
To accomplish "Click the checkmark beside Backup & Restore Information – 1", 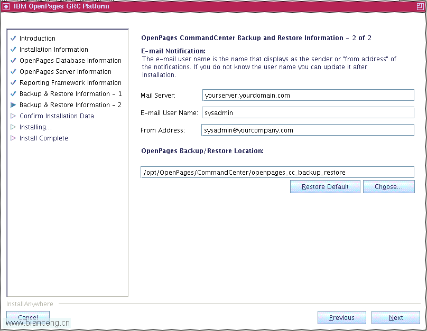I will (x=13, y=94).
